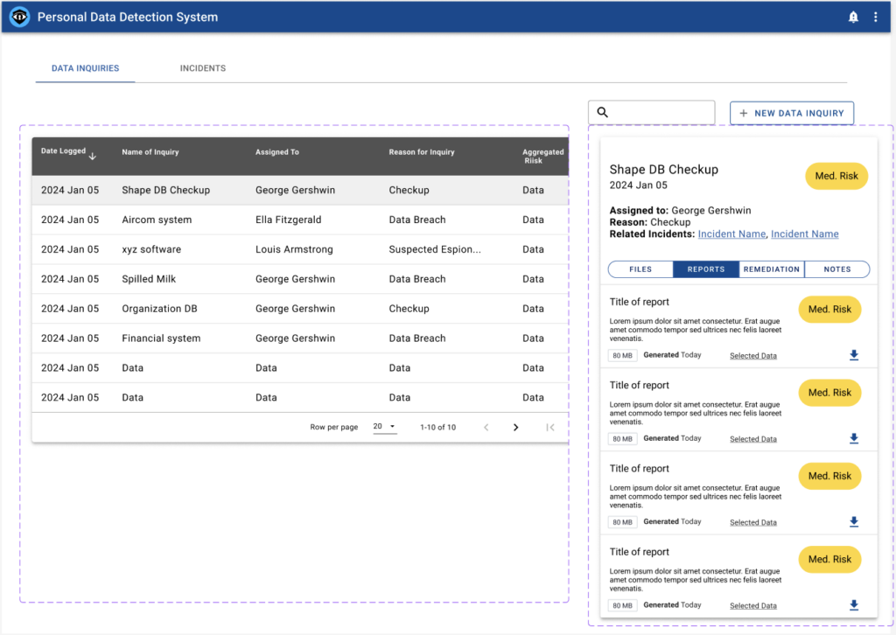This screenshot has height=635, width=896.
Task: Select the Notes segment
Action: point(836,269)
